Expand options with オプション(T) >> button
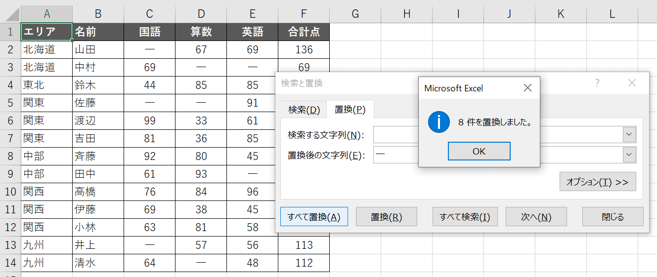The height and width of the screenshot is (277, 657). point(597,182)
